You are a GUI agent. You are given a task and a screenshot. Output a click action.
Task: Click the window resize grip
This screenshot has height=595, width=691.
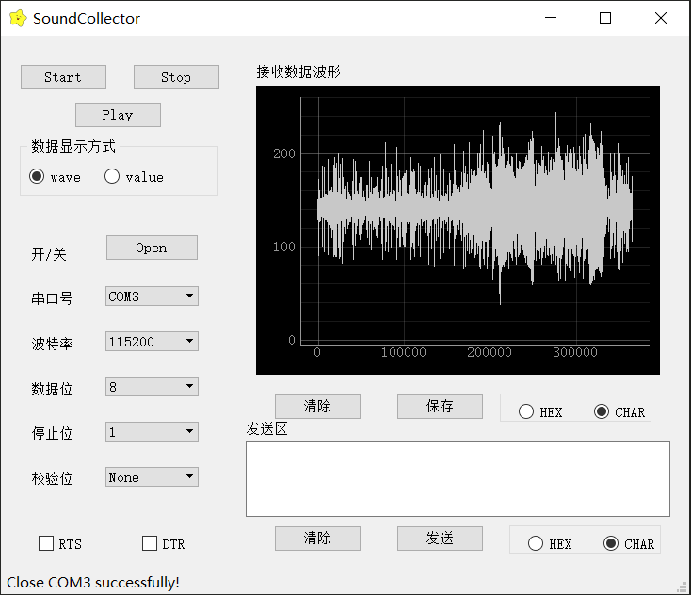683,587
